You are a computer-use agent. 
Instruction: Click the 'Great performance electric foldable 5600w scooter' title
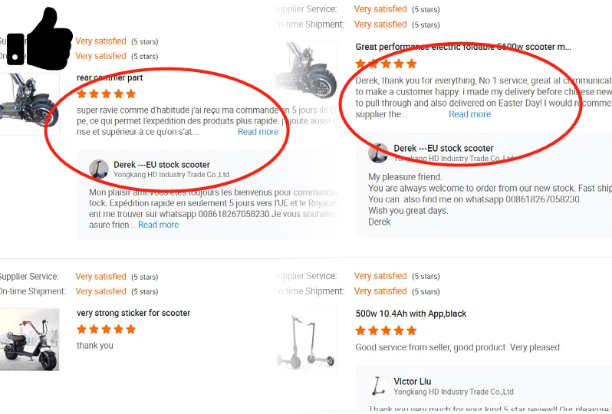[x=462, y=47]
